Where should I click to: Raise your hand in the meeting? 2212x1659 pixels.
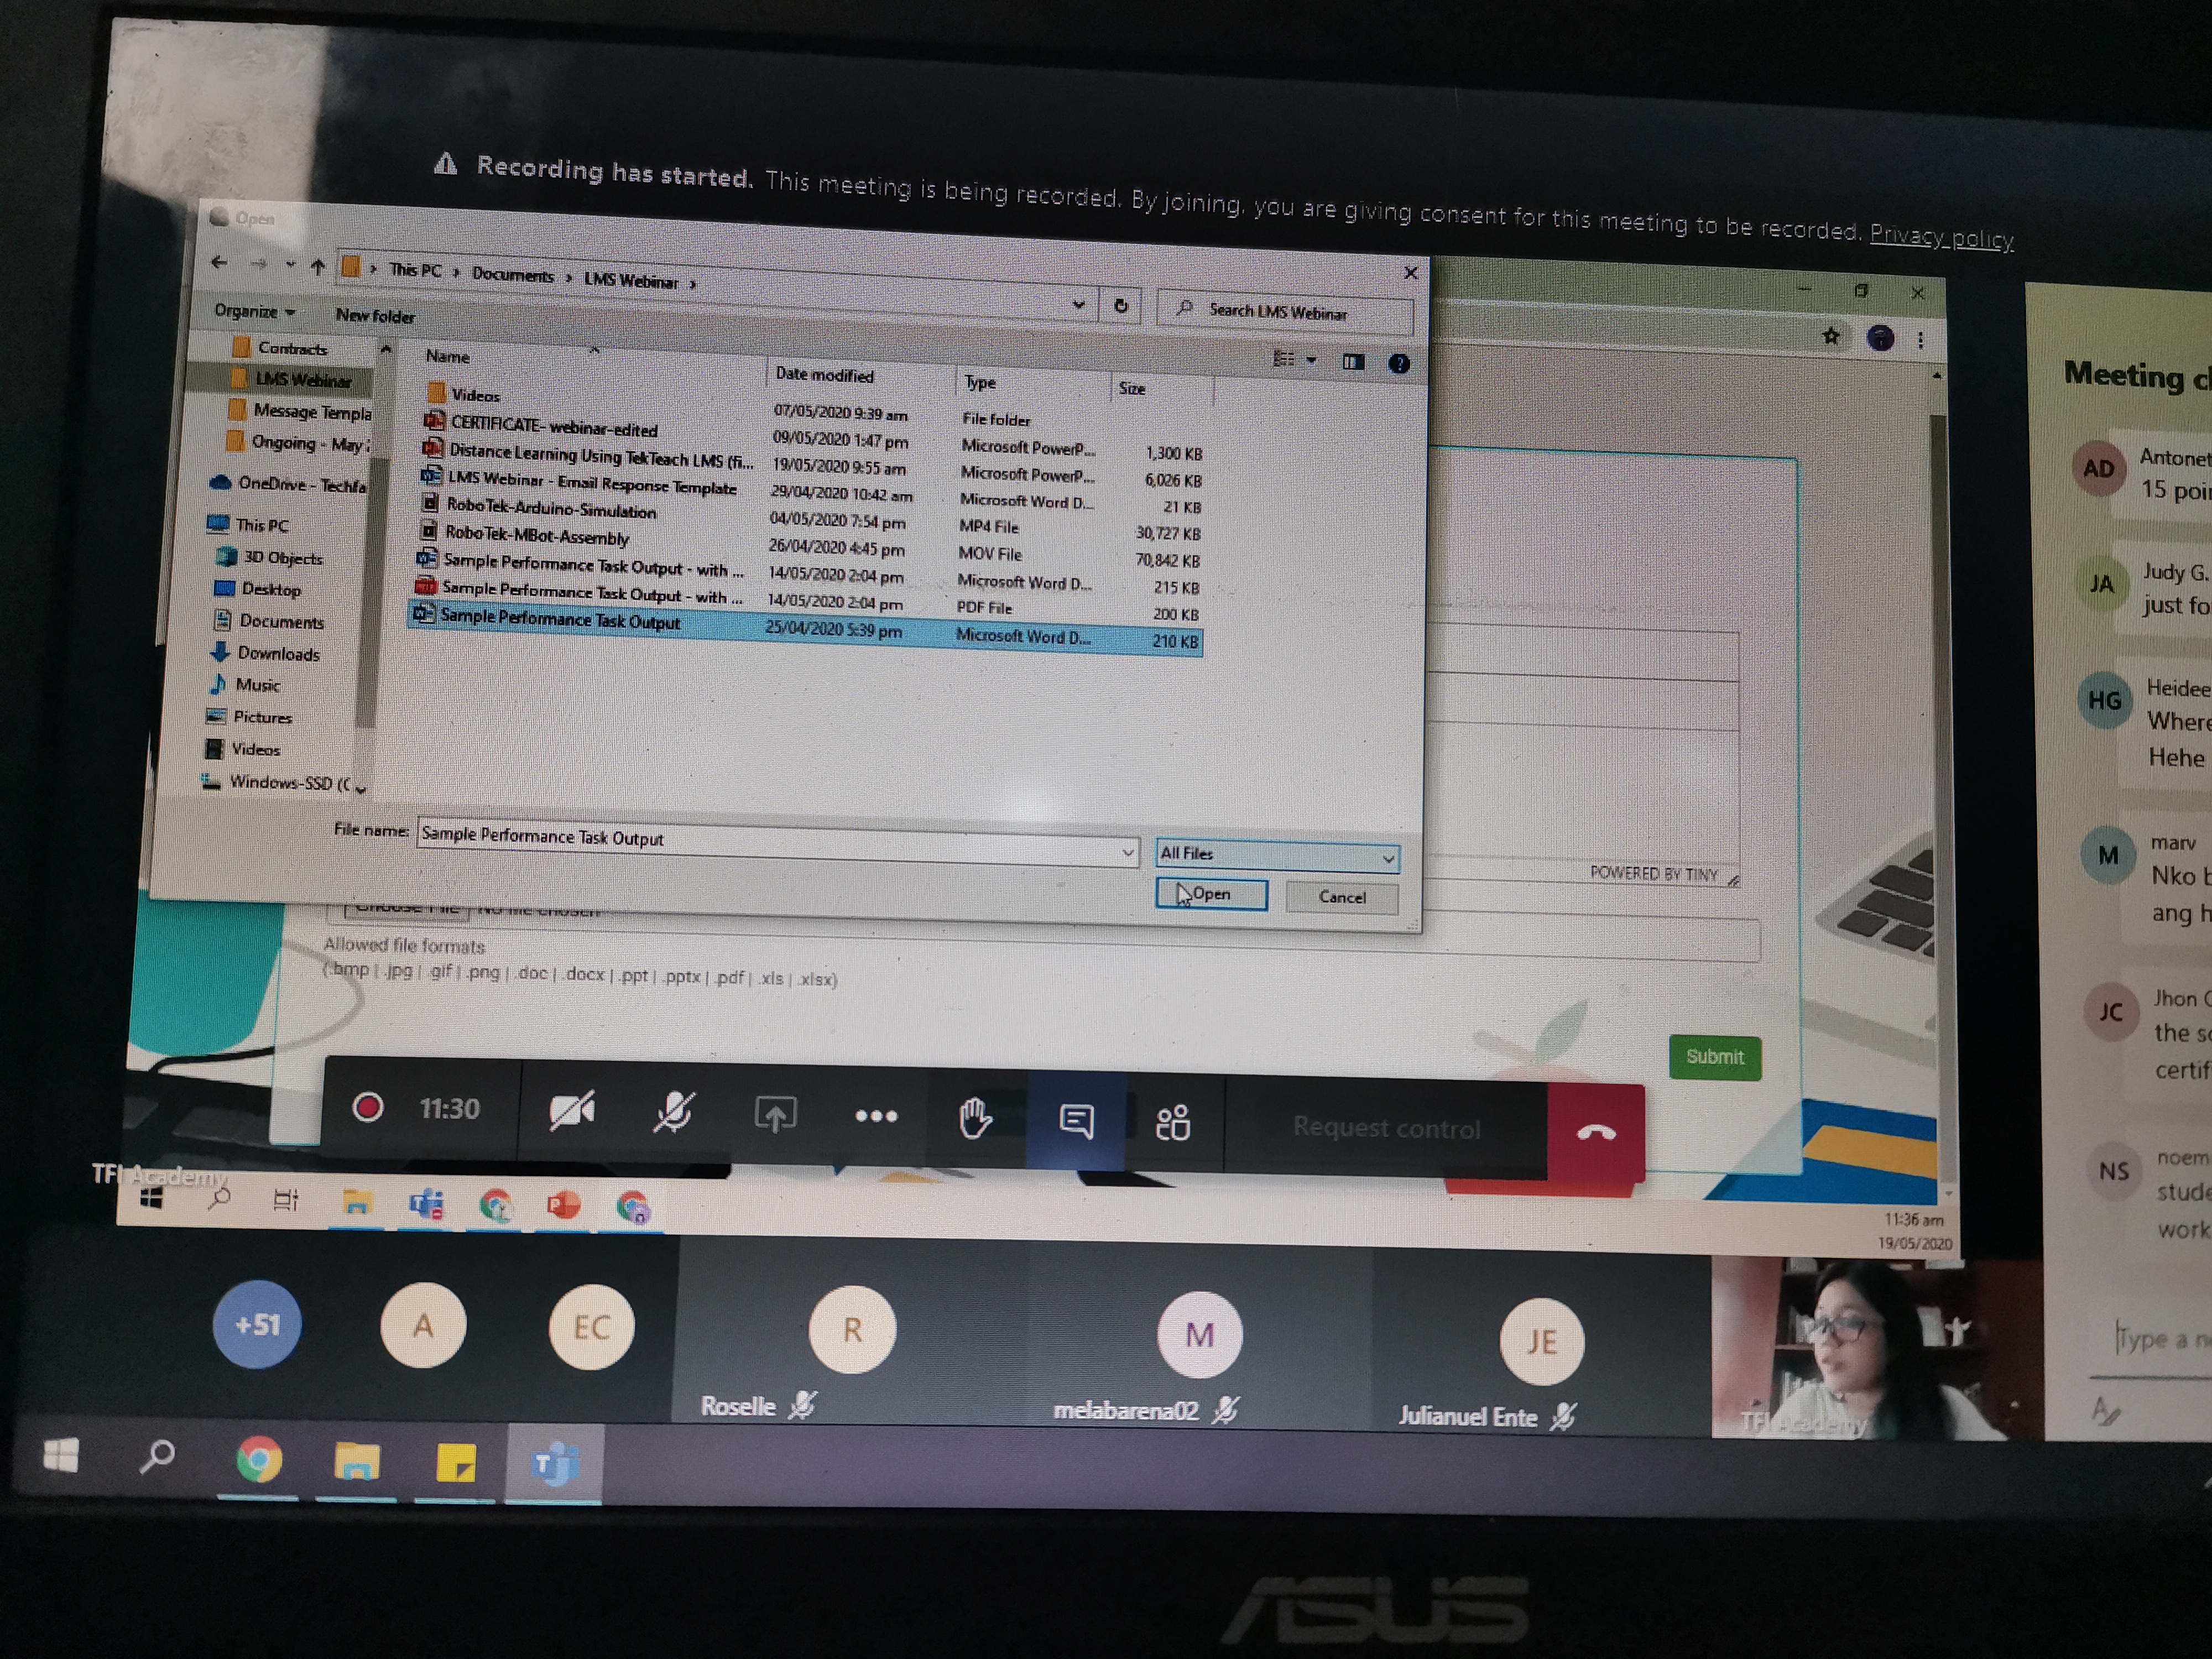click(x=975, y=1119)
